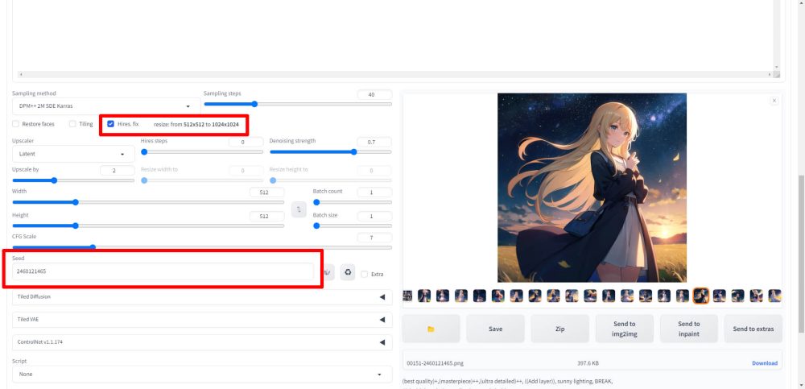
Task: Select the last thumbnail in gallery strip
Action: [x=775, y=296]
